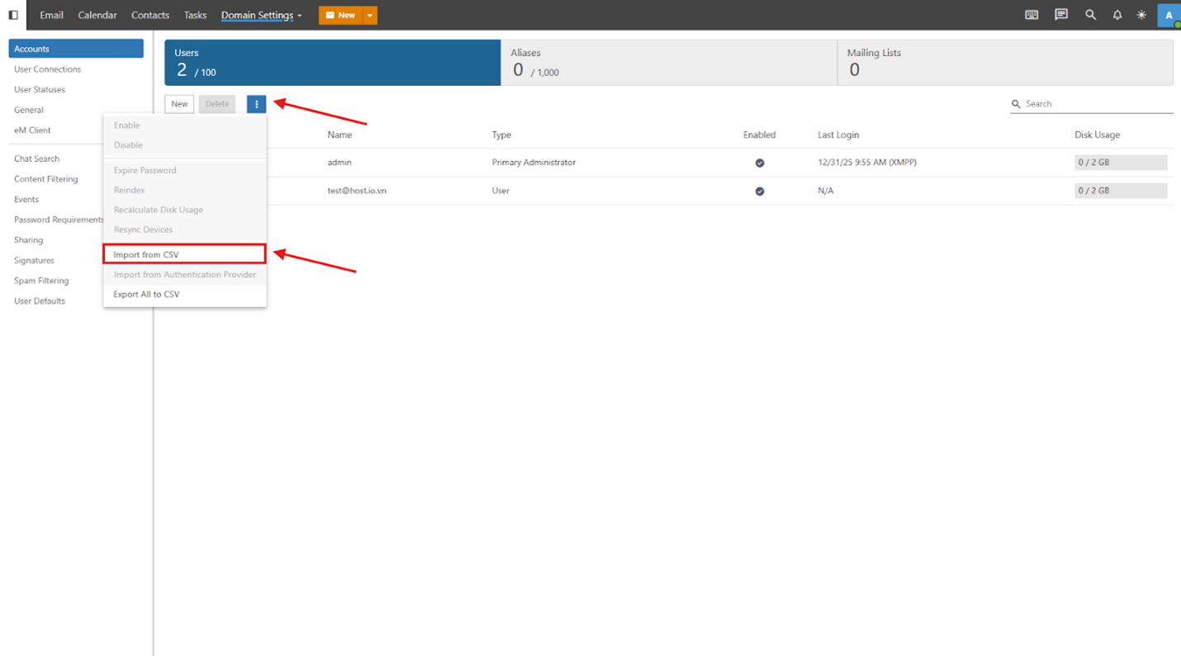Screen dimensions: 1181x656
Task: Click the Delete button
Action: pos(217,104)
